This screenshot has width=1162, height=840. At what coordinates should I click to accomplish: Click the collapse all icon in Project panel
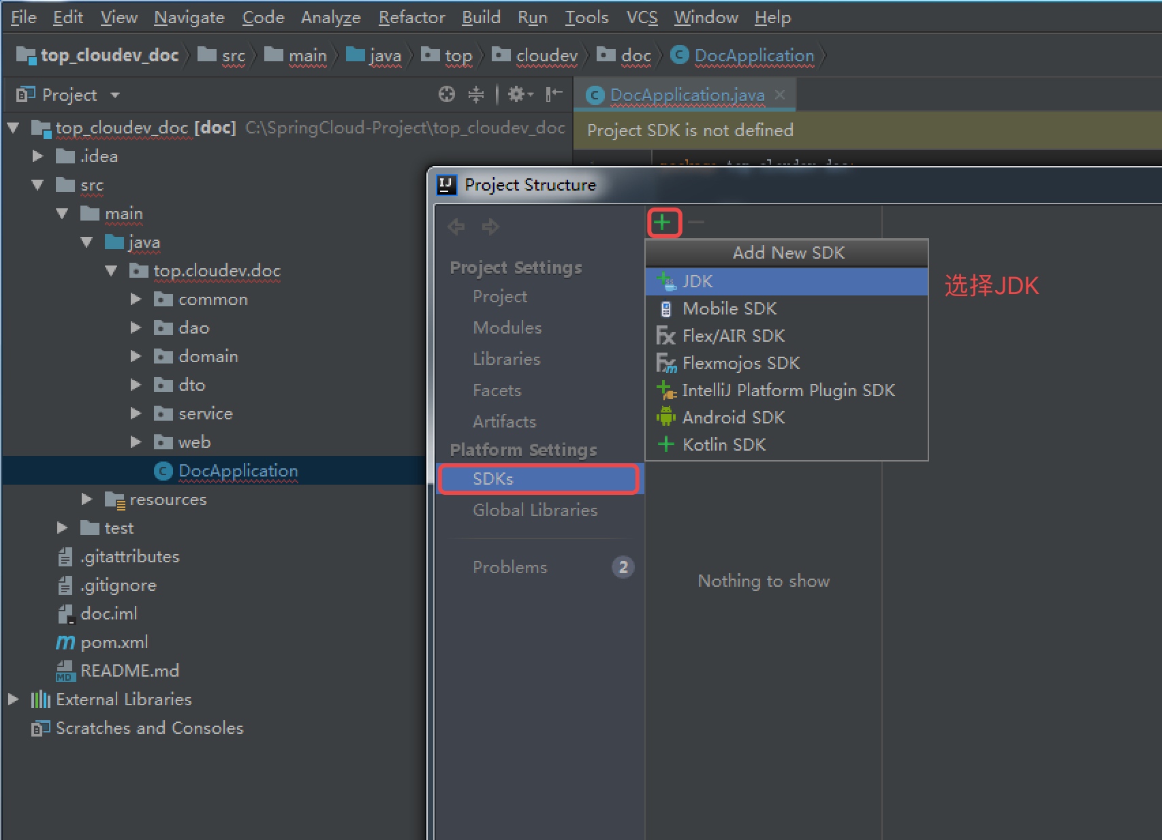coord(476,95)
